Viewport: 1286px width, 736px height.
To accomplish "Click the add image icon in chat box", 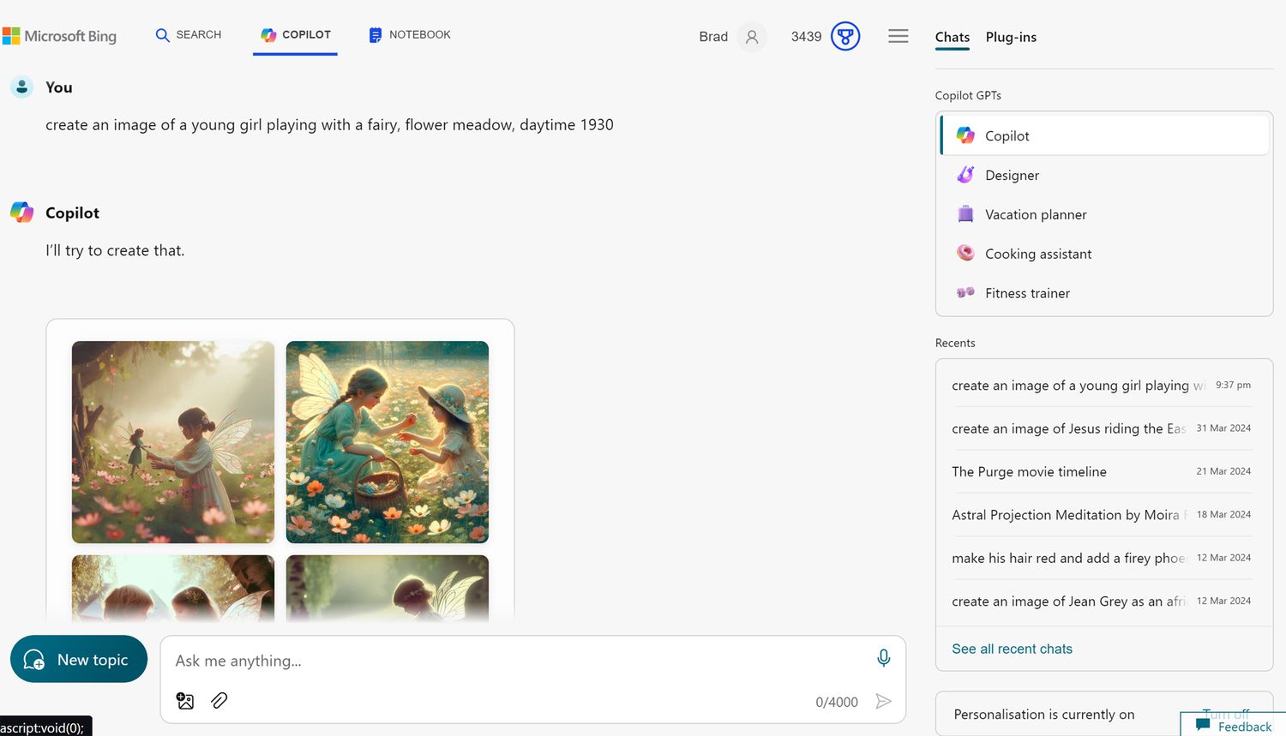I will [185, 701].
